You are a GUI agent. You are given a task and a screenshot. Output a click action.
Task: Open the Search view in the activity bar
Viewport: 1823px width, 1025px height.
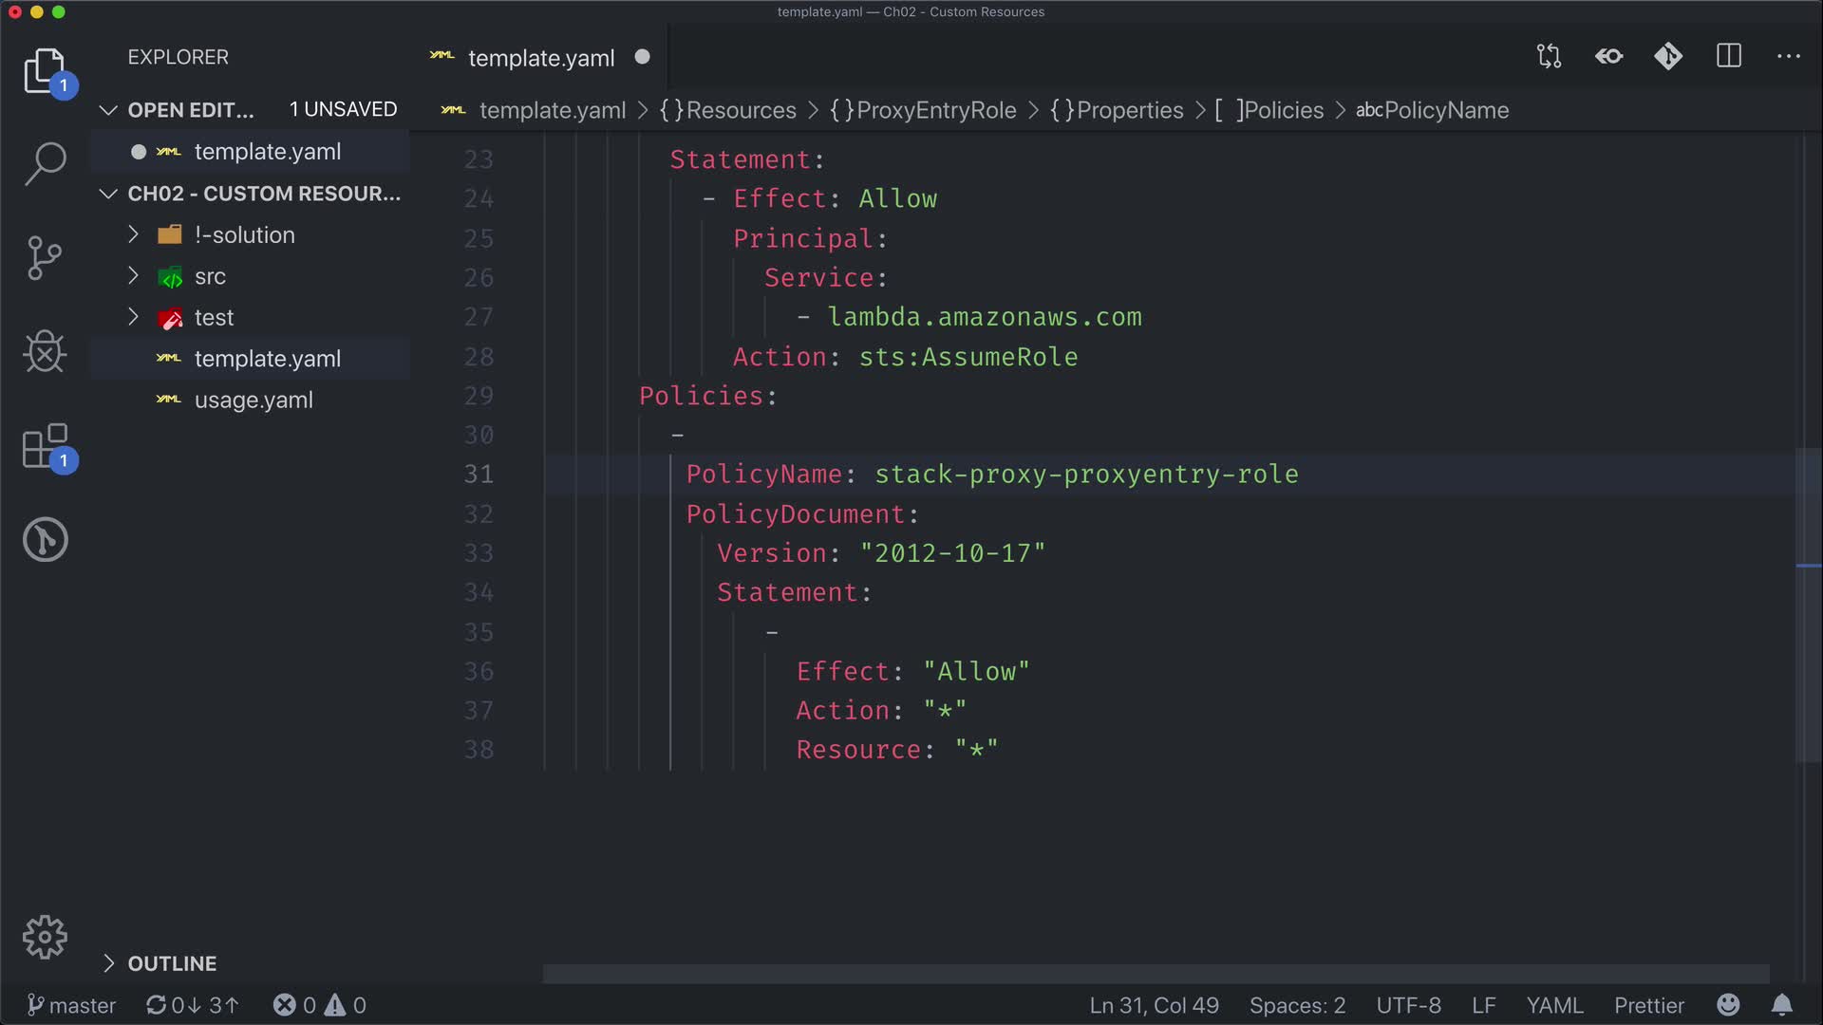pos(45,163)
